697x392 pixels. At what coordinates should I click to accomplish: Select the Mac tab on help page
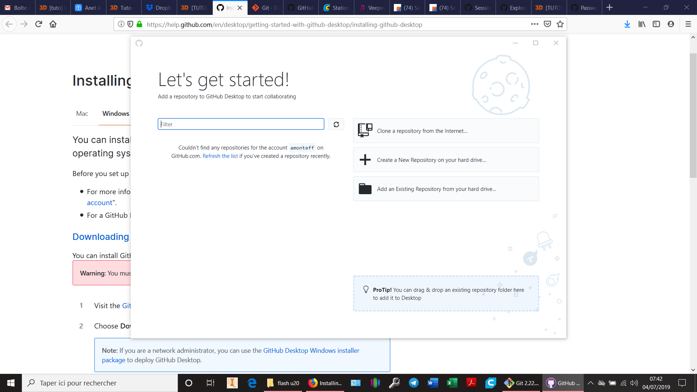click(x=82, y=114)
